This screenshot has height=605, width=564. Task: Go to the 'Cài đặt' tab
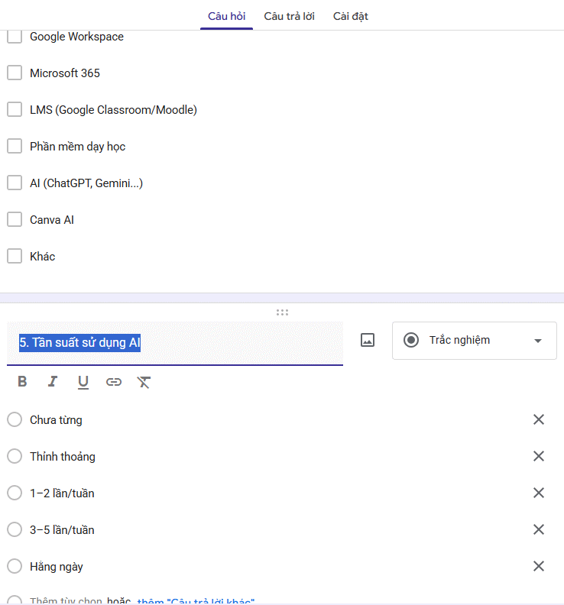[351, 16]
